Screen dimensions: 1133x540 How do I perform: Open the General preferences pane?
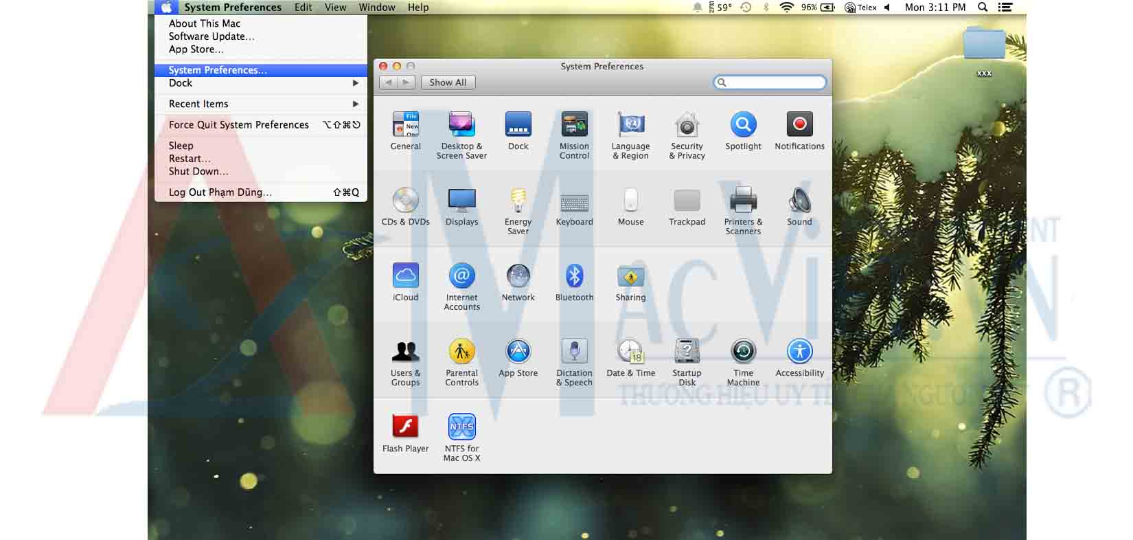pyautogui.click(x=405, y=131)
